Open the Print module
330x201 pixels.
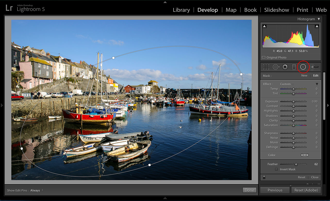click(x=302, y=10)
